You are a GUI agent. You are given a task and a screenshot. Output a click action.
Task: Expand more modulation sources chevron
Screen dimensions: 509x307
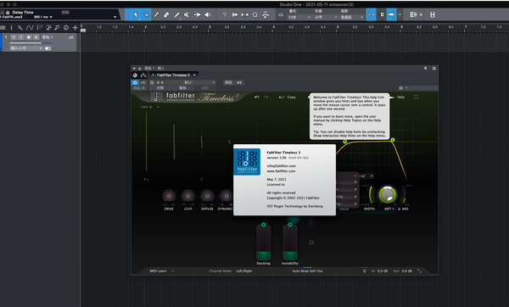click(x=311, y=243)
